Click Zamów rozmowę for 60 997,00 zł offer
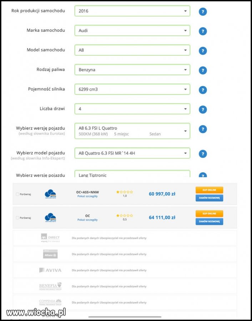 click(209, 198)
